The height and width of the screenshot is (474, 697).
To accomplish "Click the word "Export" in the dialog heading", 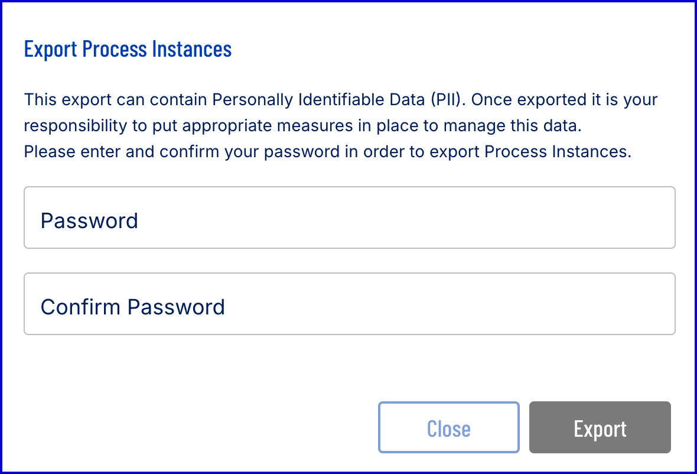I will pyautogui.click(x=50, y=49).
